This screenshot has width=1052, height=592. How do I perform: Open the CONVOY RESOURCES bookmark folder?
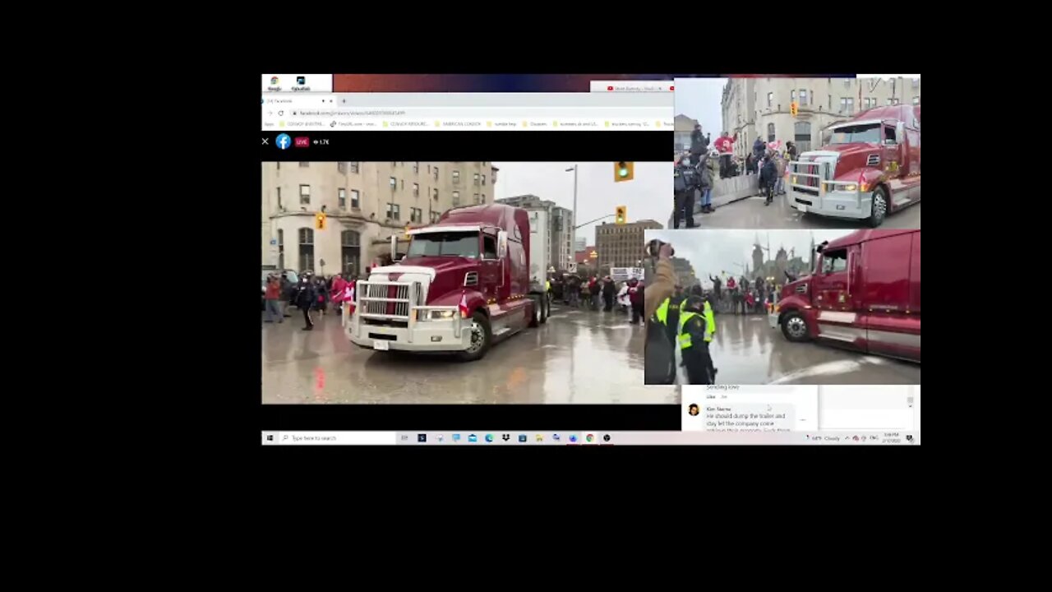coord(406,124)
